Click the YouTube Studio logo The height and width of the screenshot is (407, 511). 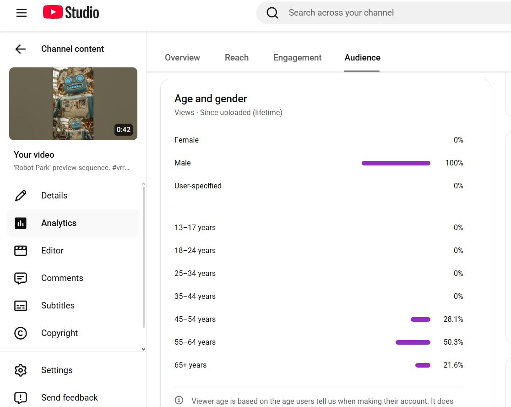click(x=71, y=12)
